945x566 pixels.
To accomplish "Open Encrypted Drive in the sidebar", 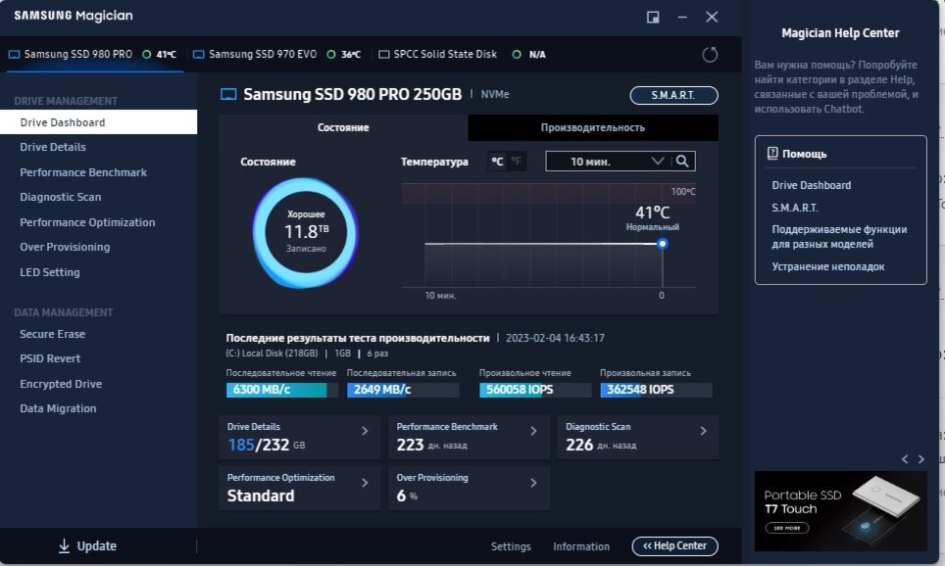I will pyautogui.click(x=98, y=384).
